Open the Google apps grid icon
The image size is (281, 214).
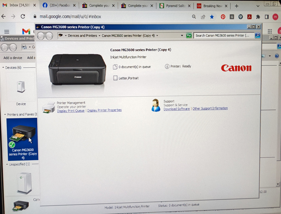[x=270, y=31]
